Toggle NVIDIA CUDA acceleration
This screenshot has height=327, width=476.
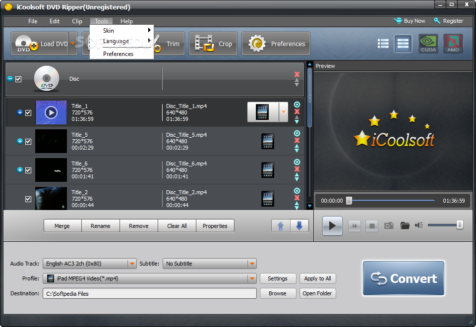click(x=428, y=44)
